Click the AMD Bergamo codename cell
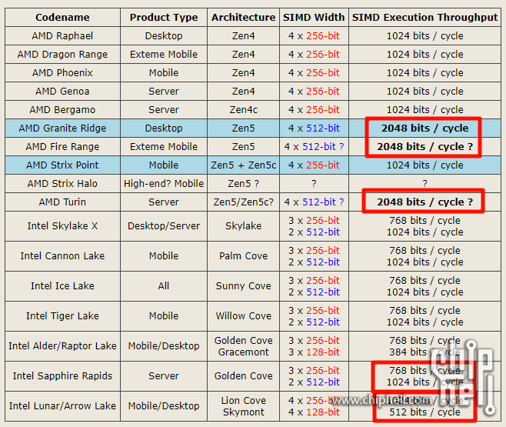This screenshot has height=427, width=506. [x=62, y=110]
